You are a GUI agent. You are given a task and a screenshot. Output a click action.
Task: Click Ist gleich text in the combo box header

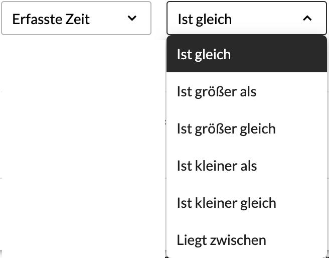[205, 20]
